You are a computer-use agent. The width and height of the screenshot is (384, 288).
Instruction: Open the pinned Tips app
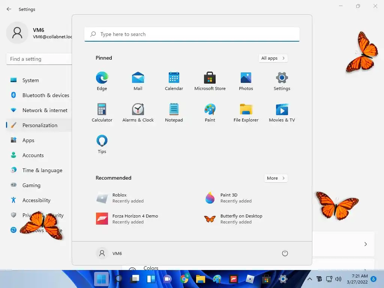[102, 144]
